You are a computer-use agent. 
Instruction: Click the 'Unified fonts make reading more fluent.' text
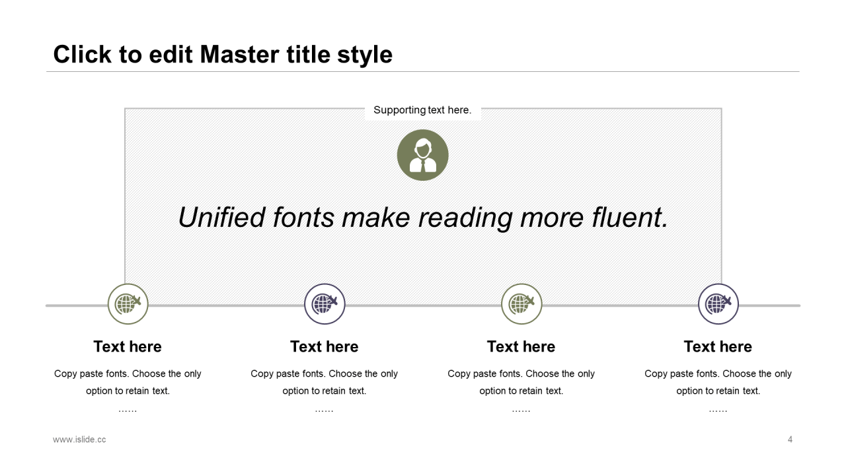(423, 217)
